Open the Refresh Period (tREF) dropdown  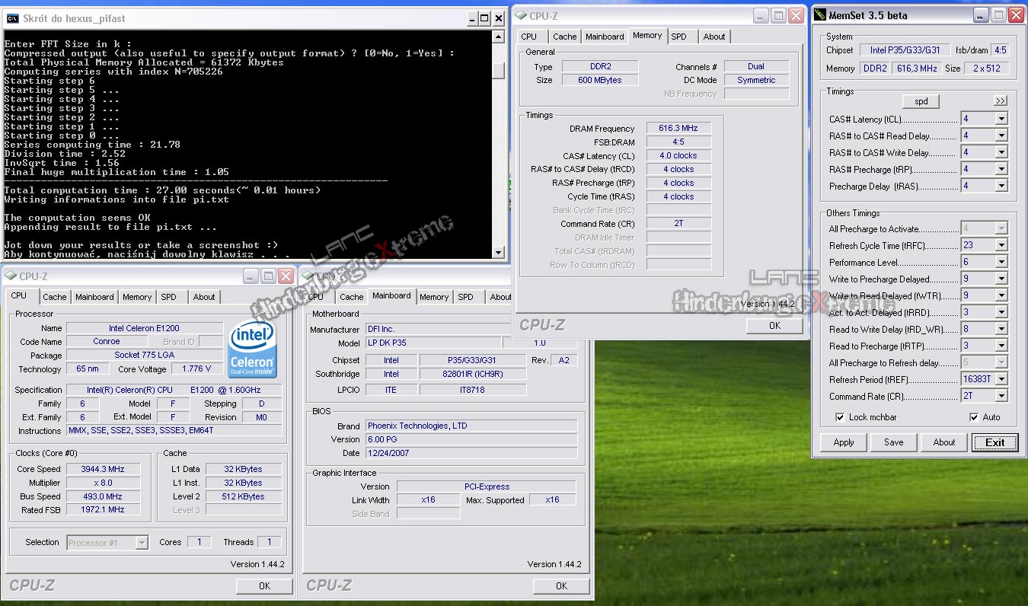coord(1001,379)
